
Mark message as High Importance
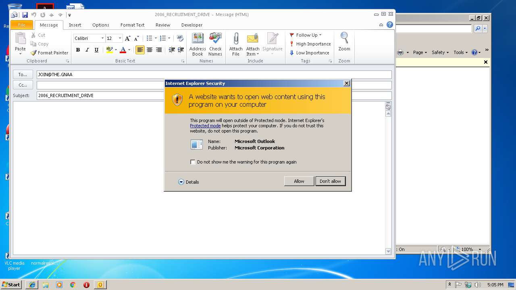[310, 44]
